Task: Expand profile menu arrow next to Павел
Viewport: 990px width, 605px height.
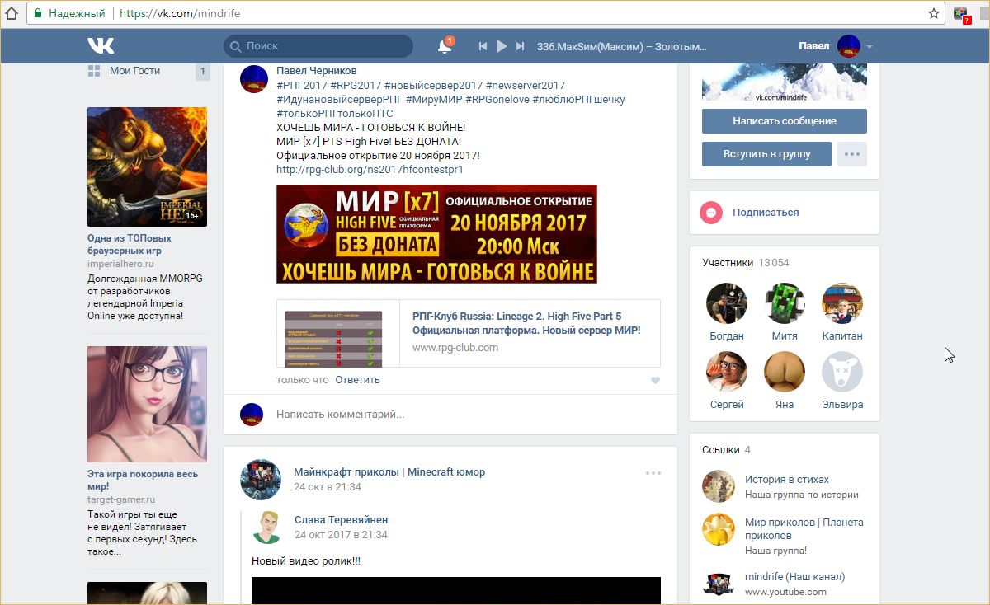Action: (x=870, y=47)
